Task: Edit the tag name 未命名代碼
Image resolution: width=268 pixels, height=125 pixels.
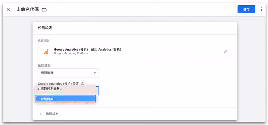Action: pos(27,10)
